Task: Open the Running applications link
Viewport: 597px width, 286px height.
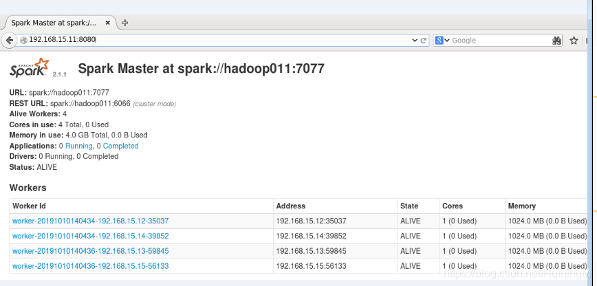Action: tap(79, 146)
